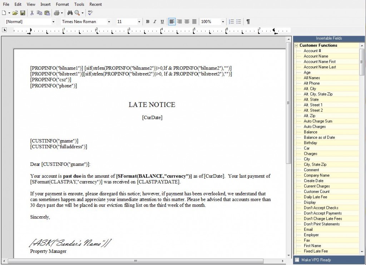Align text to the left
The width and height of the screenshot is (366, 265).
click(172, 22)
